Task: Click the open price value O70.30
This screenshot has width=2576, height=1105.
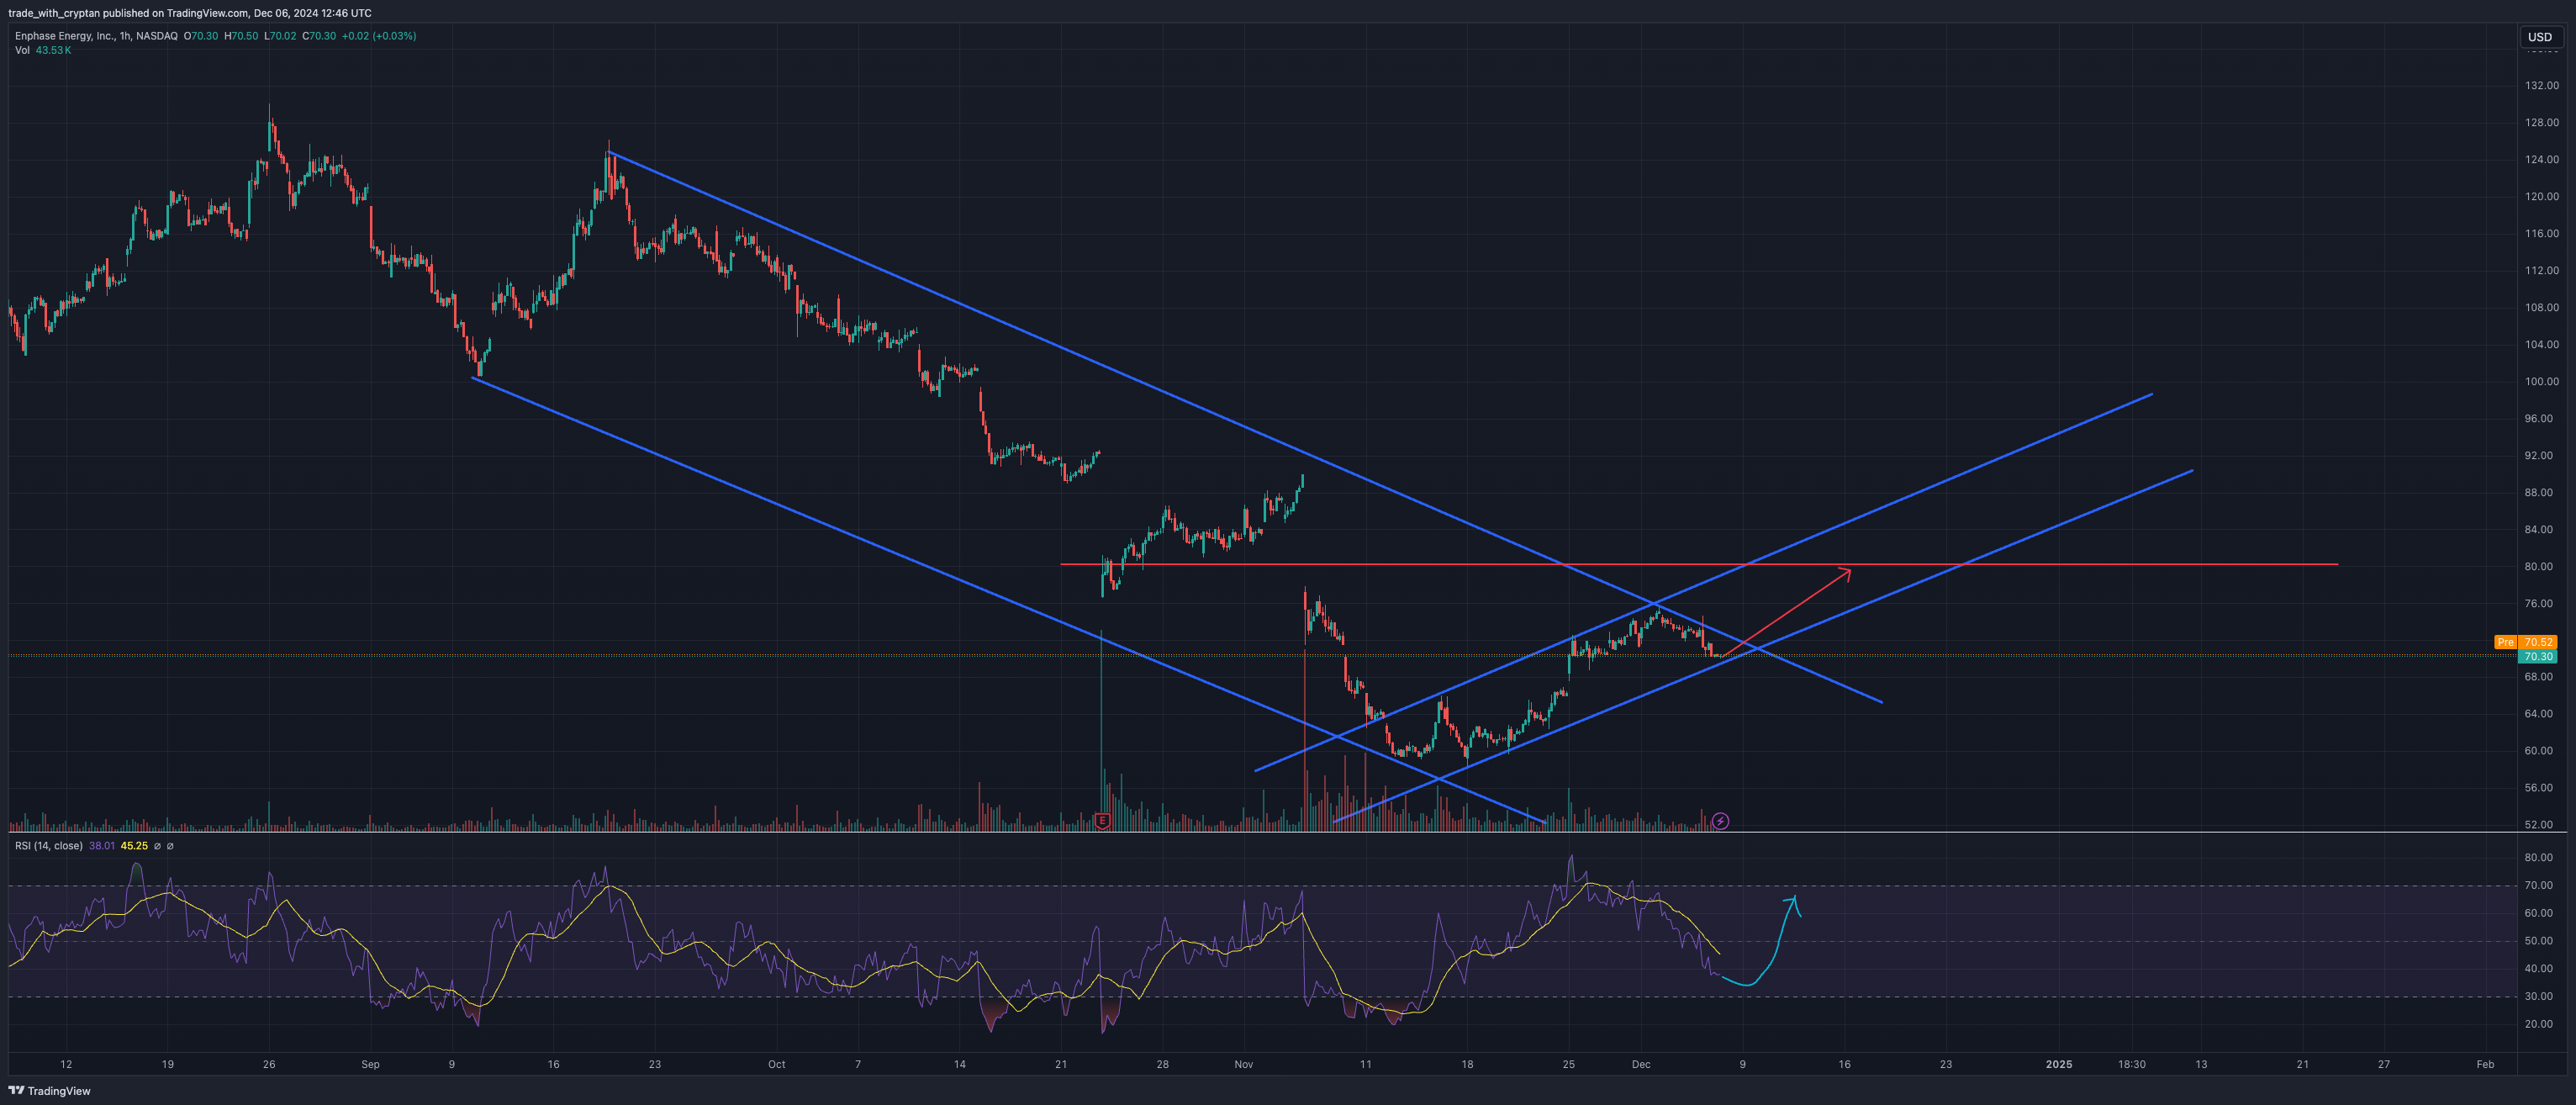Action: pyautogui.click(x=201, y=36)
